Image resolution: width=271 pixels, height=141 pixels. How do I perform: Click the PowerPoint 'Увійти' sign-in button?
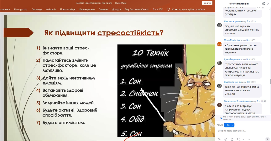pyautogui.click(x=207, y=3)
